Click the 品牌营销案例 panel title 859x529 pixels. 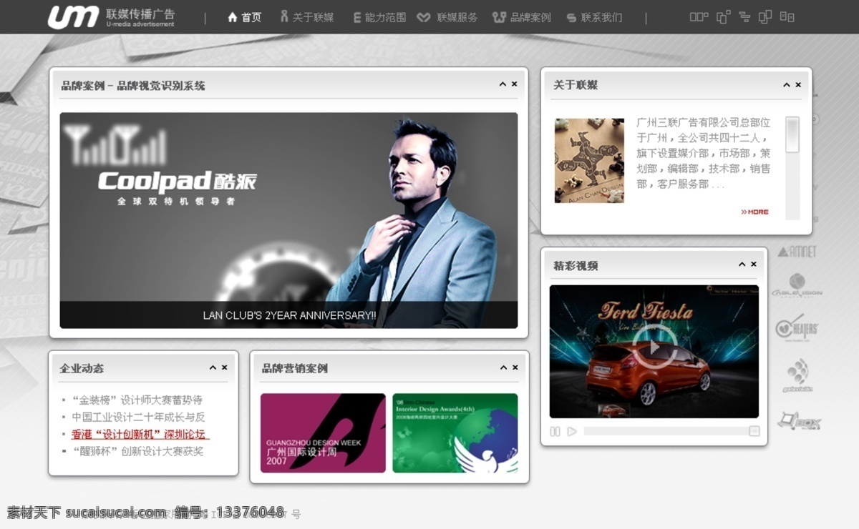(295, 368)
